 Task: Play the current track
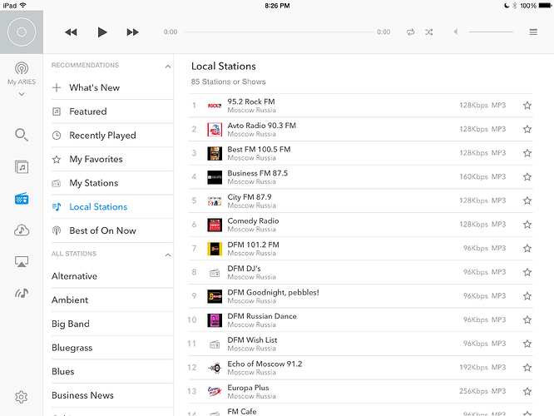(x=102, y=32)
